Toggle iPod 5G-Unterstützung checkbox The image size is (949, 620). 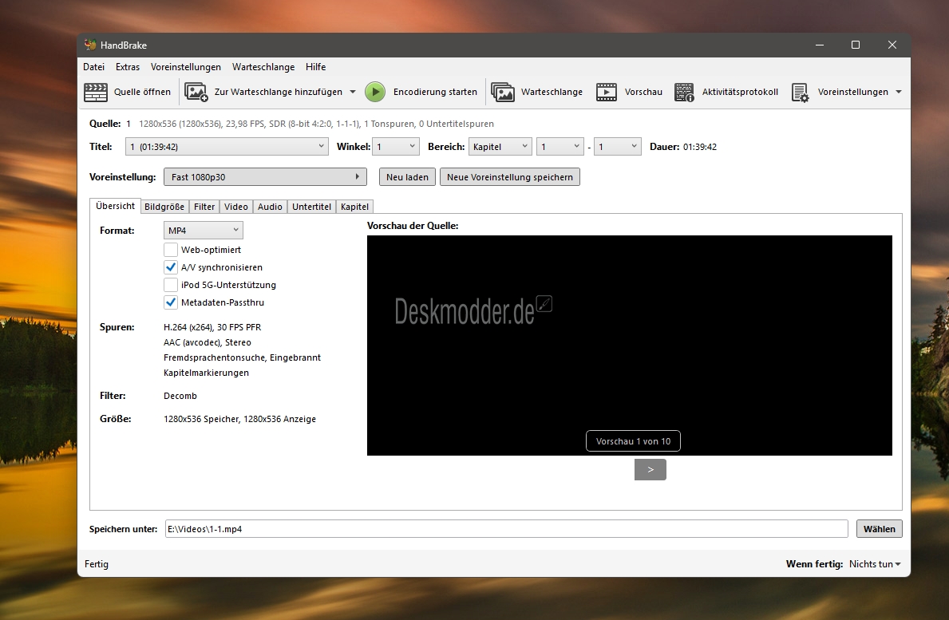click(171, 285)
